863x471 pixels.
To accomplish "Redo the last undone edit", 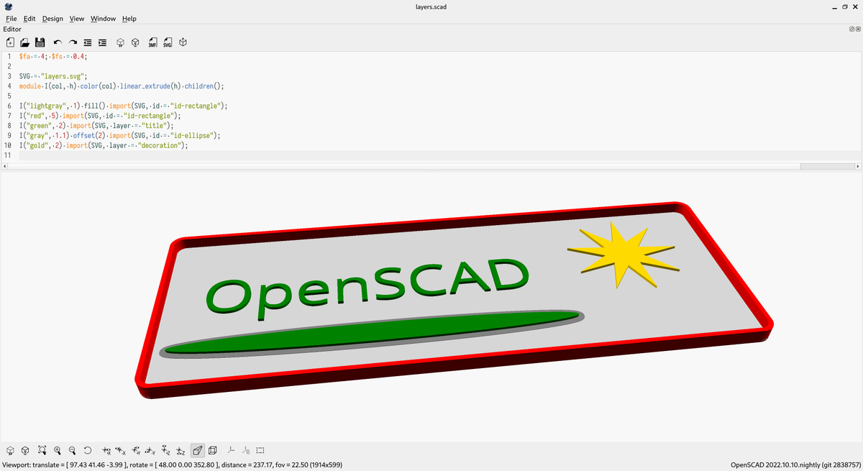I will tap(73, 43).
